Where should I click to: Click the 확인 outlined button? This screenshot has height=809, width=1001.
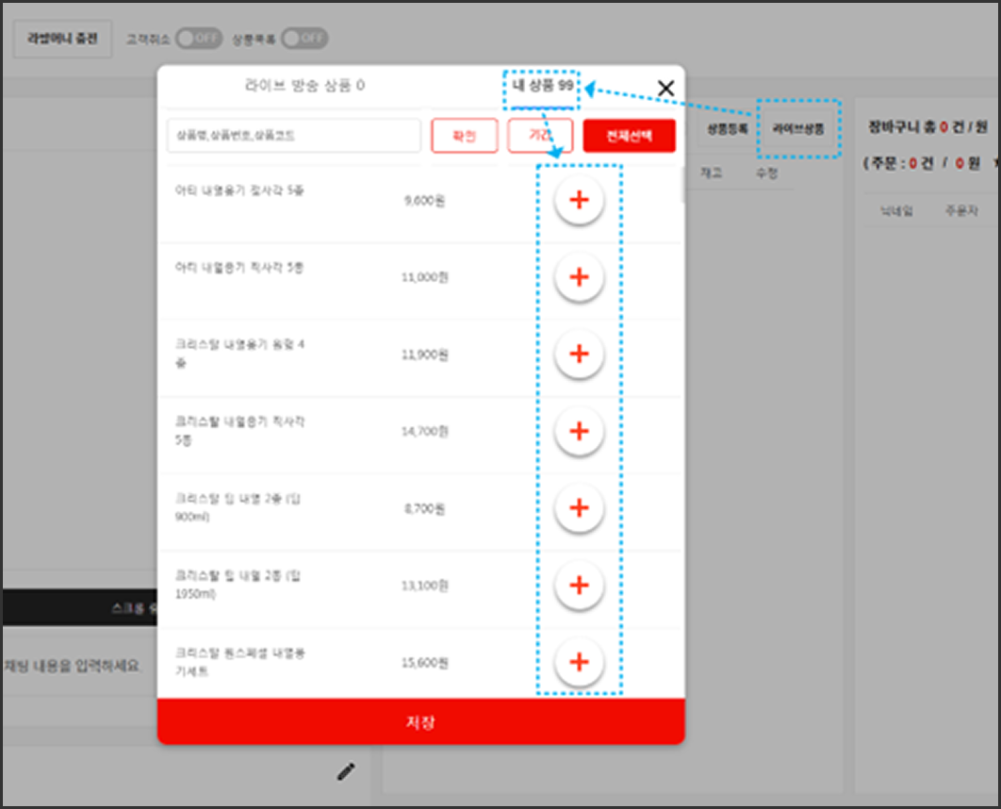point(464,136)
